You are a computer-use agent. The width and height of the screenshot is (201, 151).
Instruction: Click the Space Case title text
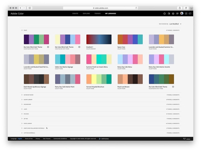pyautogui.click(x=121, y=47)
